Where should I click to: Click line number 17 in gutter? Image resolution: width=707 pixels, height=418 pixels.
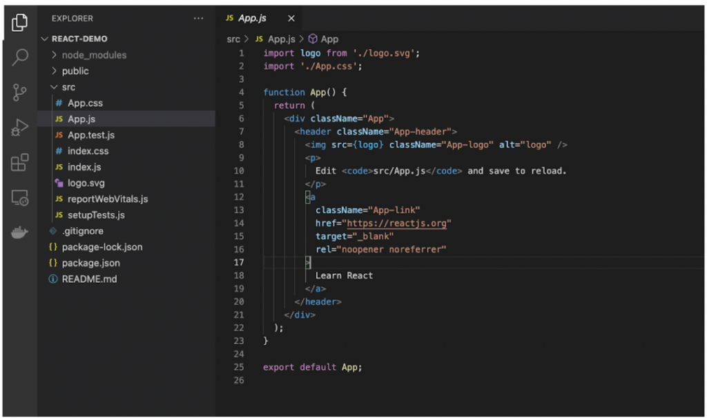pyautogui.click(x=239, y=262)
